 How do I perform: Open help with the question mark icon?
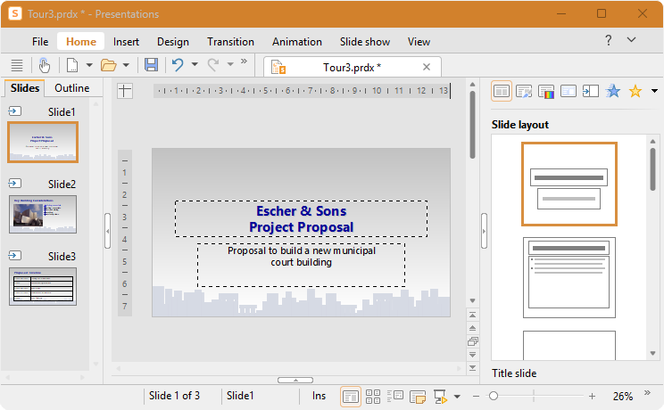pos(608,40)
